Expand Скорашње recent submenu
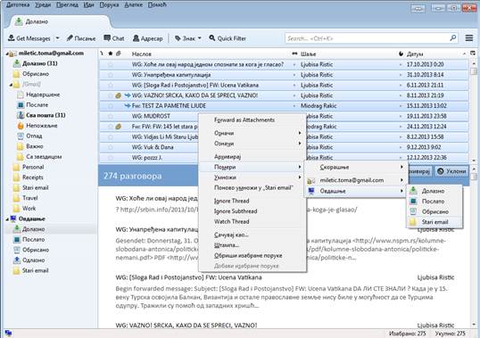480x338 pixels. pos(356,167)
